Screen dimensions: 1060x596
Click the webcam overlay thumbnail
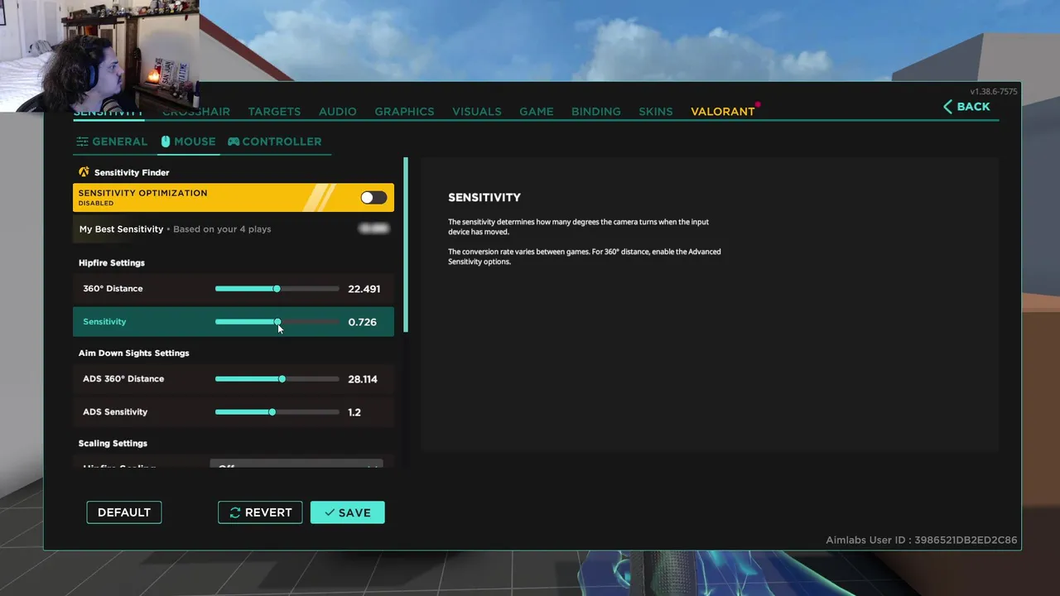coord(99,55)
